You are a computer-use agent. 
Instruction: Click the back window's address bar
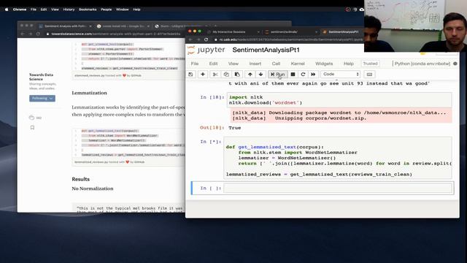click(x=114, y=34)
